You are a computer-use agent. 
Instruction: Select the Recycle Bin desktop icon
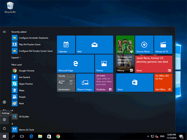coord(10,7)
